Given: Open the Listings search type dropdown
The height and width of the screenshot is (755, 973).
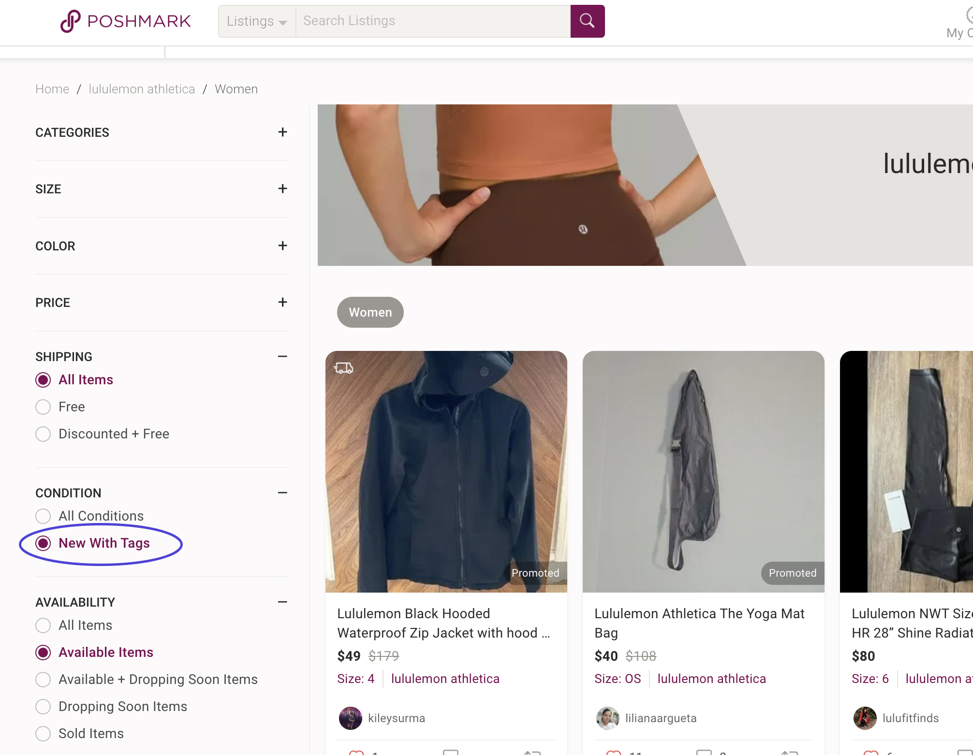Looking at the screenshot, I should (257, 21).
